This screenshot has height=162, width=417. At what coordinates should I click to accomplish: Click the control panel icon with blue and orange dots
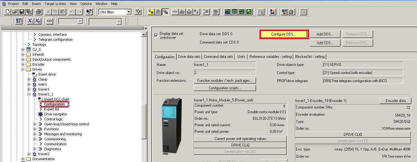pyautogui.click(x=273, y=12)
